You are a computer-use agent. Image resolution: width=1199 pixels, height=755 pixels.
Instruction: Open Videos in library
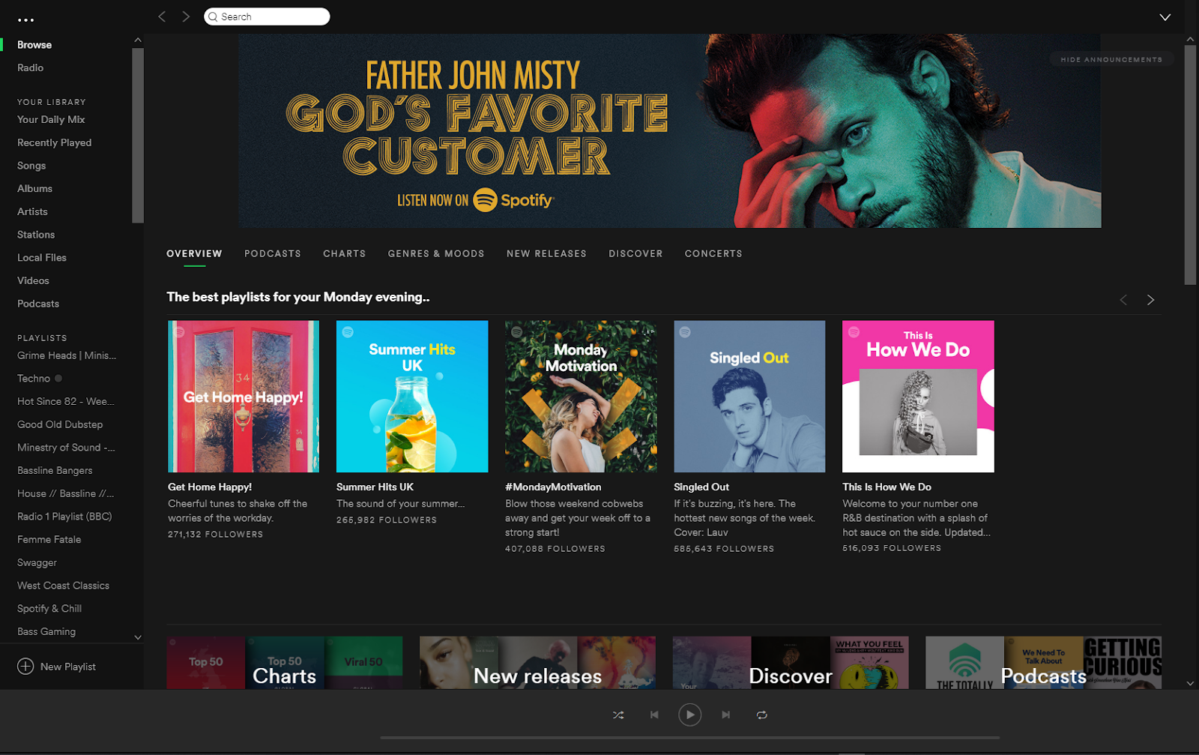point(33,280)
